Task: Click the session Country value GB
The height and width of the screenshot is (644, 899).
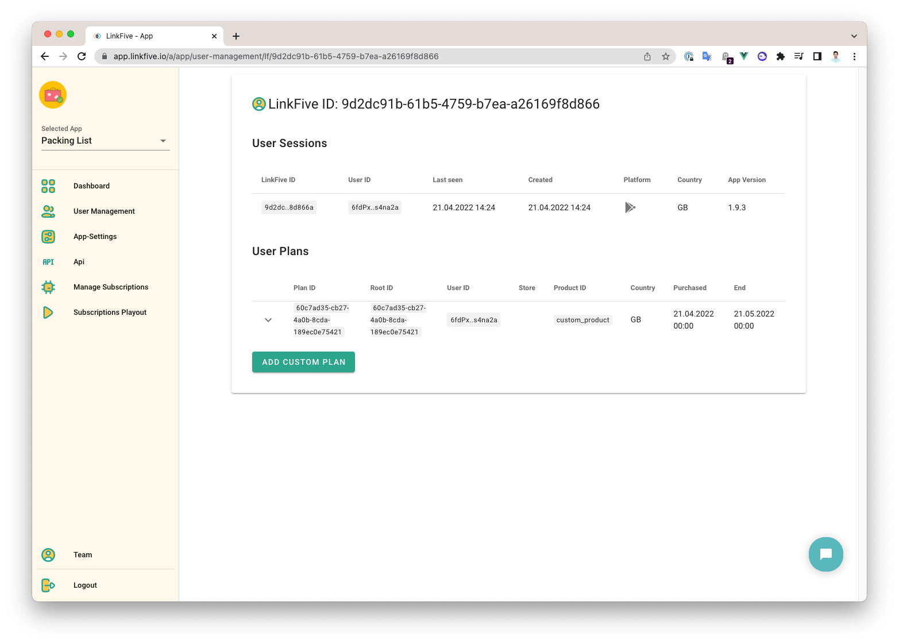Action: [682, 207]
